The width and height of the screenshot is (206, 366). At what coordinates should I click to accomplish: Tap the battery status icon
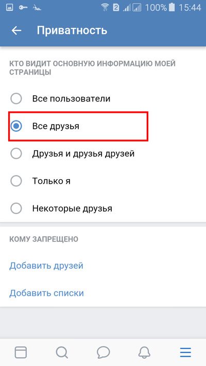172,8
